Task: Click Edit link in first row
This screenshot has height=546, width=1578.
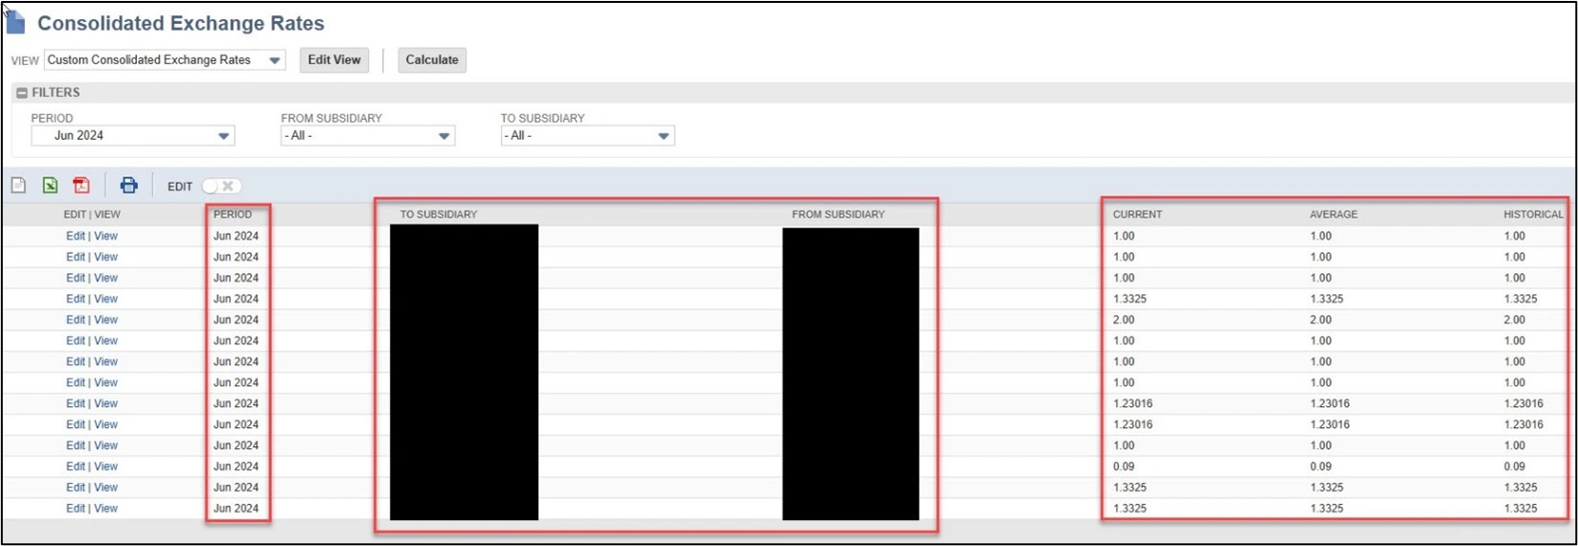Action: coord(75,236)
